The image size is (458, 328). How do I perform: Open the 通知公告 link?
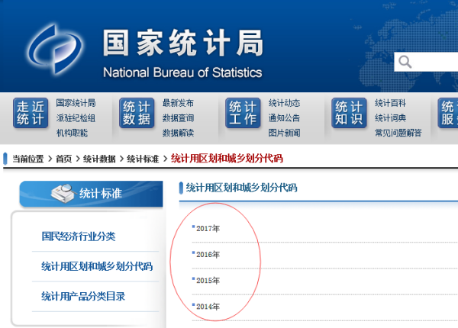(284, 118)
